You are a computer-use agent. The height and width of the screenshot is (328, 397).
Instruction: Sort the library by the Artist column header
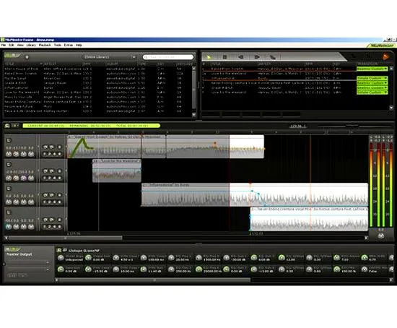50,64
